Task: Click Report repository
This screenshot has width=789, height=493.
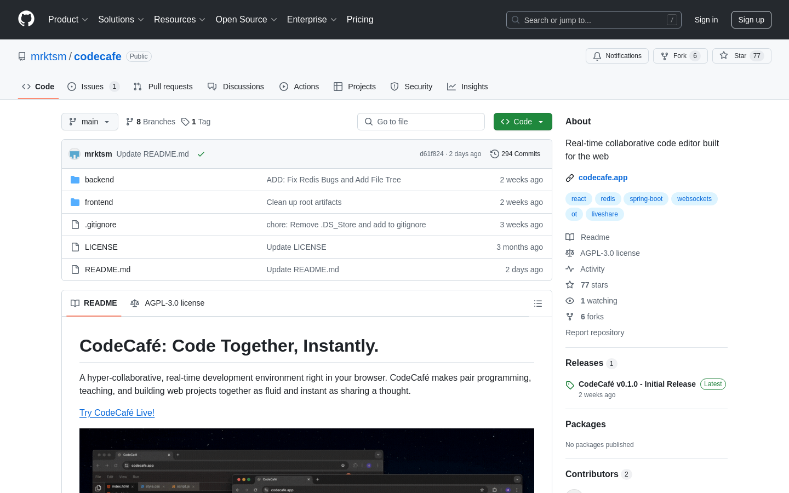Action: 594,333
